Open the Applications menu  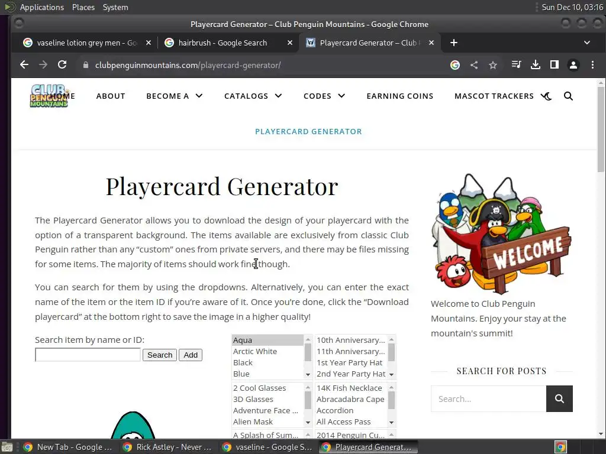point(42,7)
